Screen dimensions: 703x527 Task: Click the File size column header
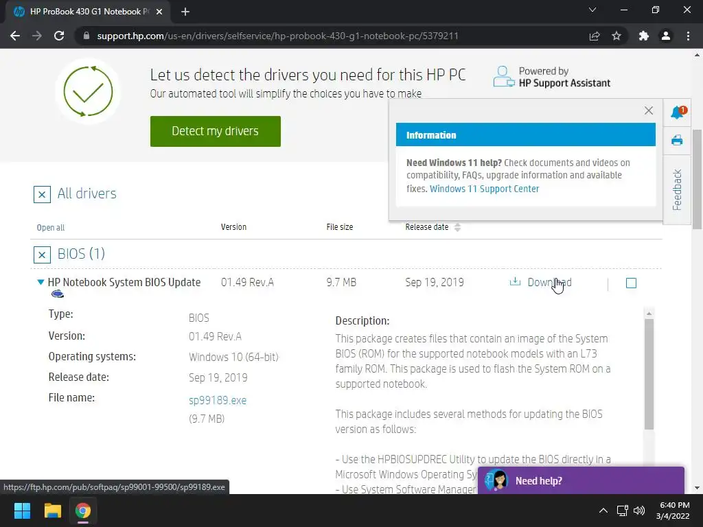pyautogui.click(x=339, y=227)
